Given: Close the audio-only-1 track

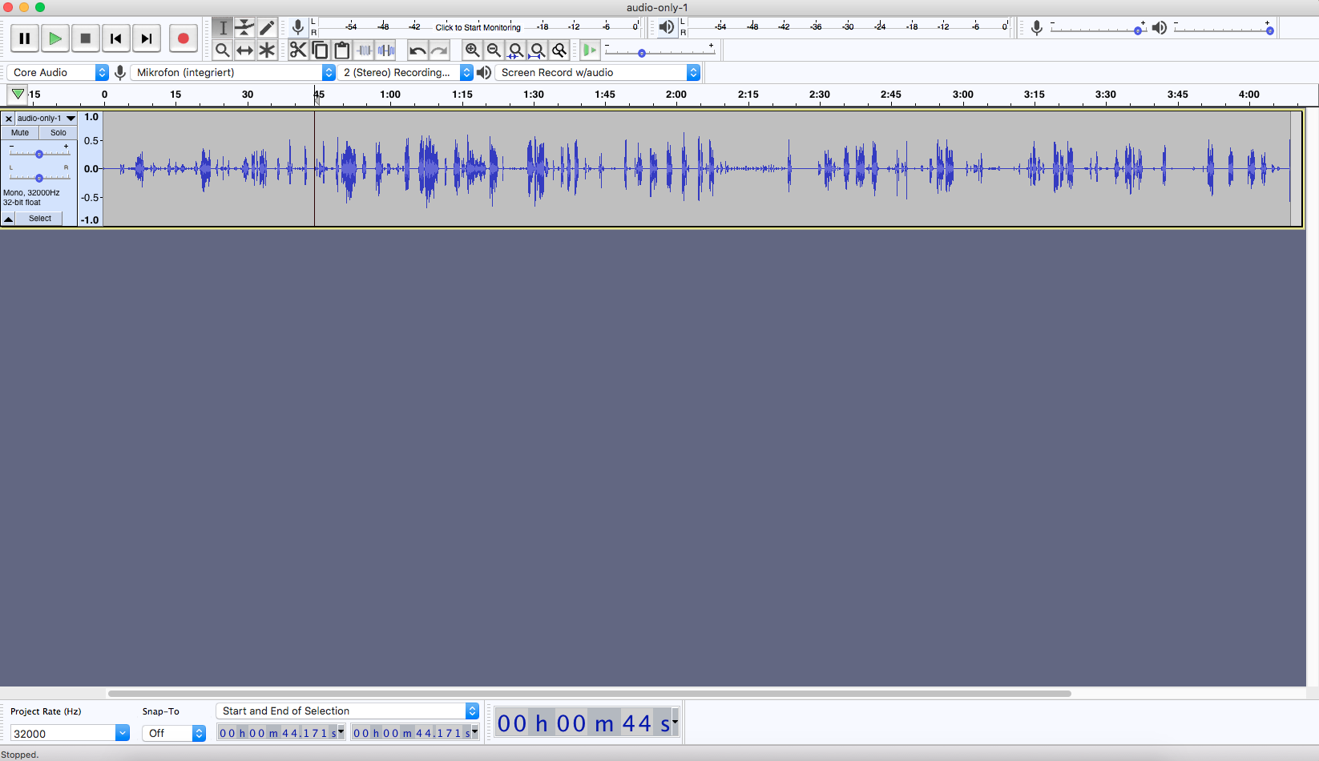Looking at the screenshot, I should pyautogui.click(x=9, y=119).
